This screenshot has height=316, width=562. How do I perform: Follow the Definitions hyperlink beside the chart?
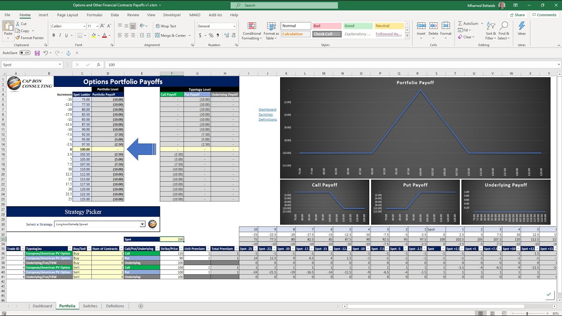tap(268, 119)
